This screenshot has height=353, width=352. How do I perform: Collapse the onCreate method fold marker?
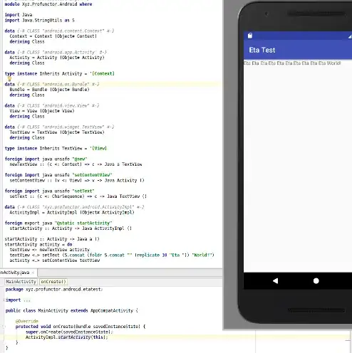[4, 327]
